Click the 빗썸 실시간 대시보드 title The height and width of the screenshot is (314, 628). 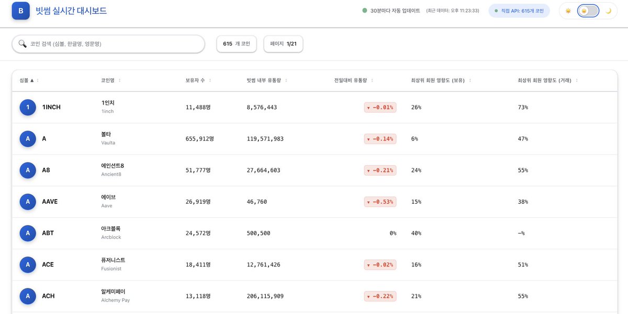tap(71, 10)
